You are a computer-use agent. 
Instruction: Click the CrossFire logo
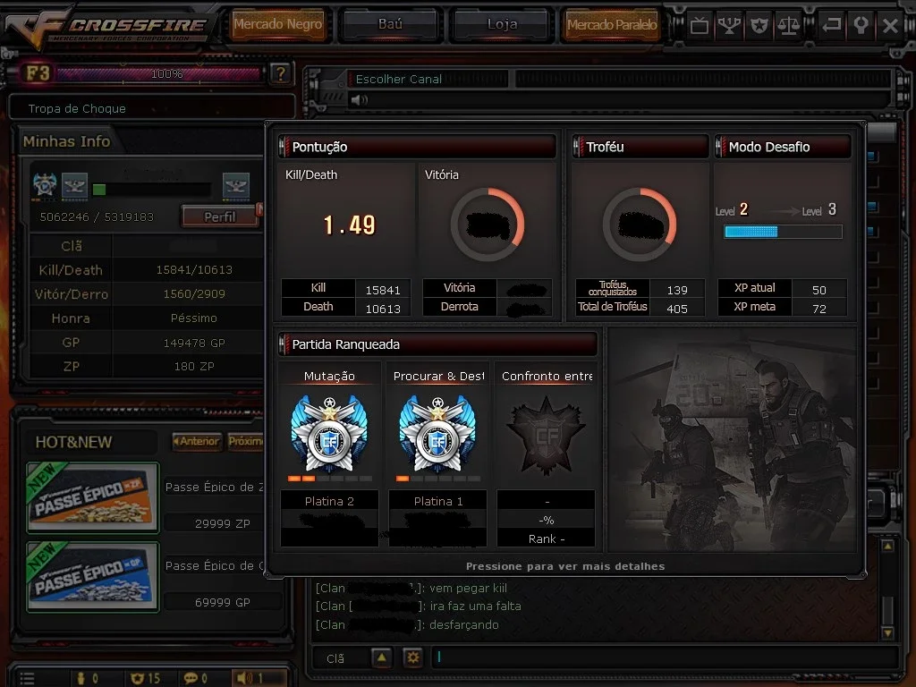109,27
